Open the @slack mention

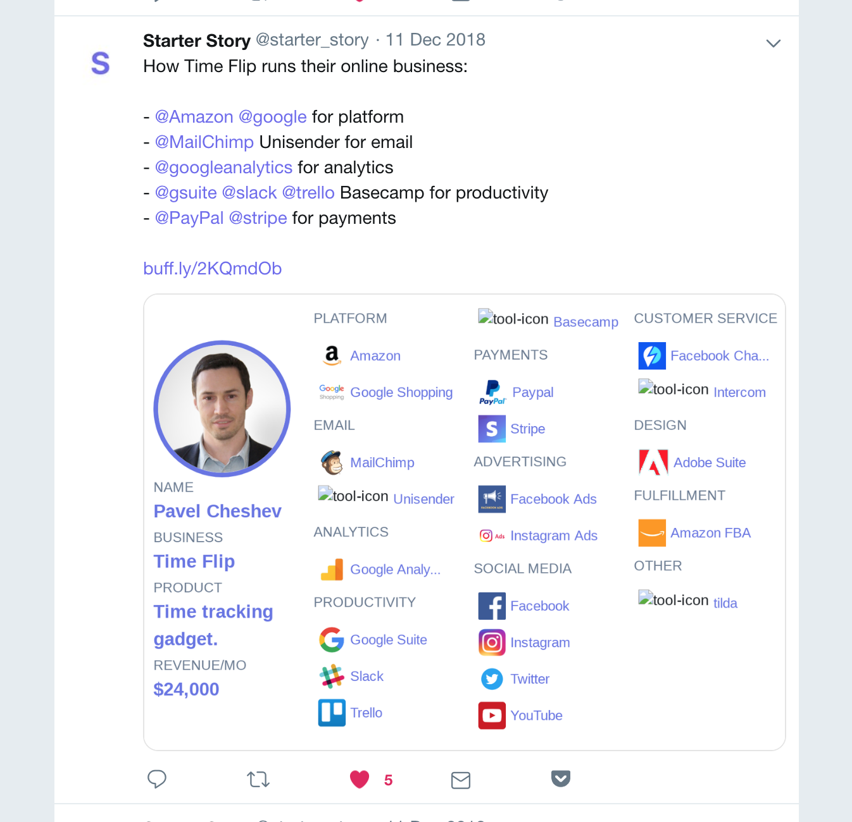click(x=249, y=193)
